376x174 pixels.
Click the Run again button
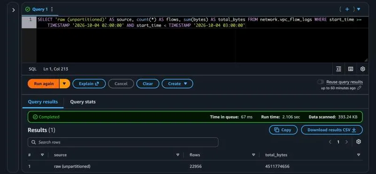point(43,84)
